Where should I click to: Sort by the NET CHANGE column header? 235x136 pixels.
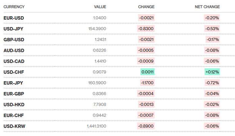207,7
